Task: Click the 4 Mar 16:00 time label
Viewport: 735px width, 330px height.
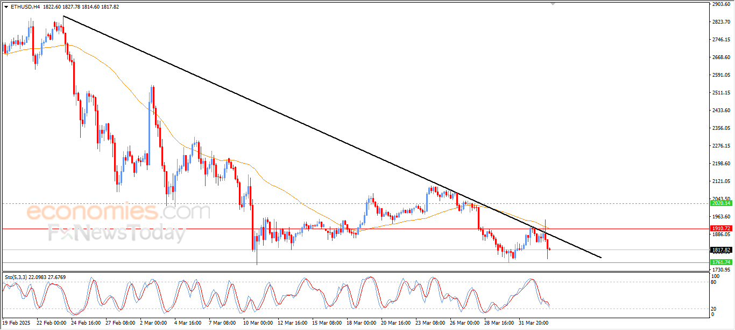Action: (x=188, y=323)
